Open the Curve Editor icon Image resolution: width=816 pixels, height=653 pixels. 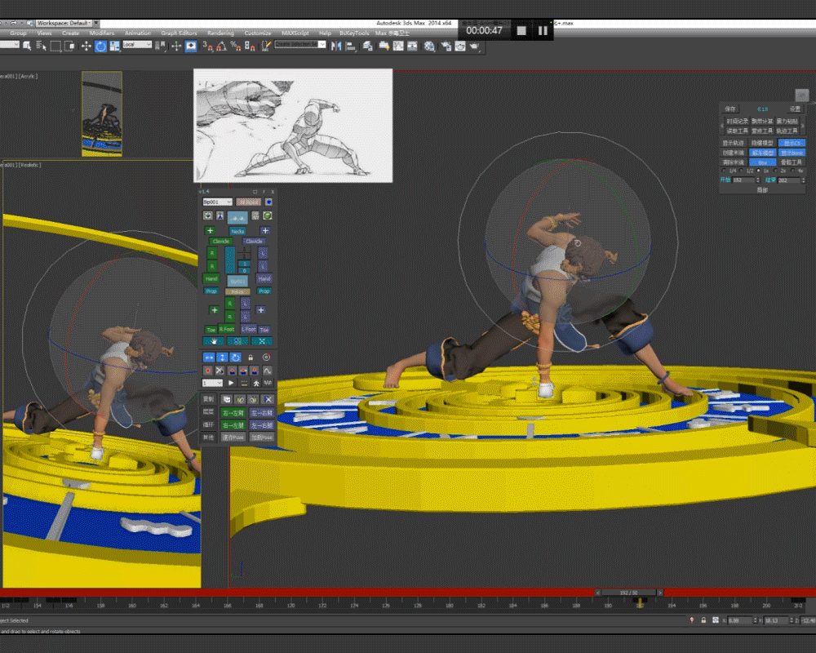tap(398, 47)
